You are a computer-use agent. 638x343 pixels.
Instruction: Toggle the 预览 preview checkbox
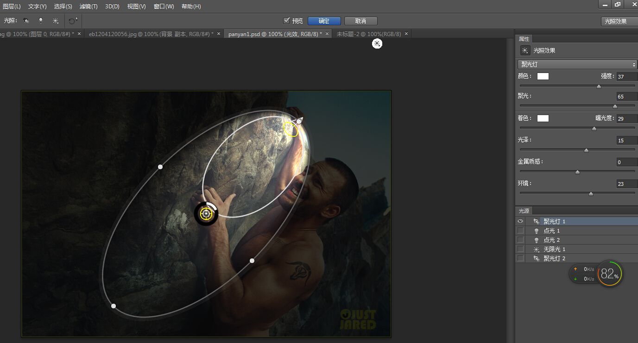point(286,21)
